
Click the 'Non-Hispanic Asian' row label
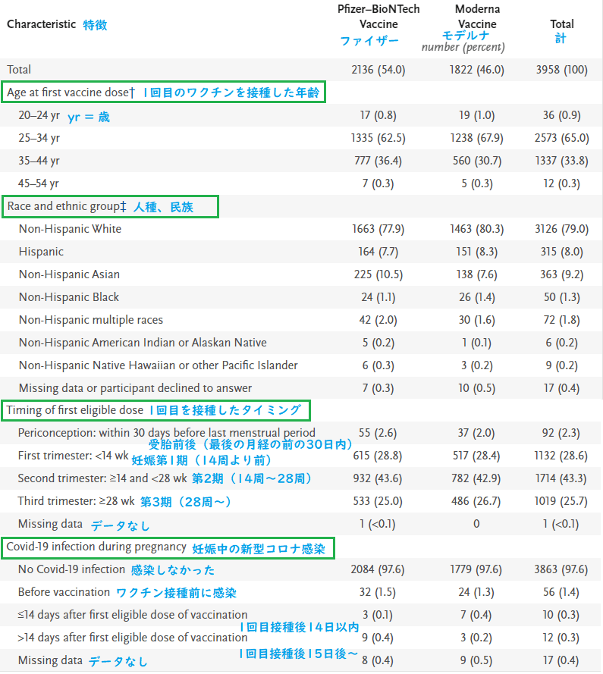point(69,274)
